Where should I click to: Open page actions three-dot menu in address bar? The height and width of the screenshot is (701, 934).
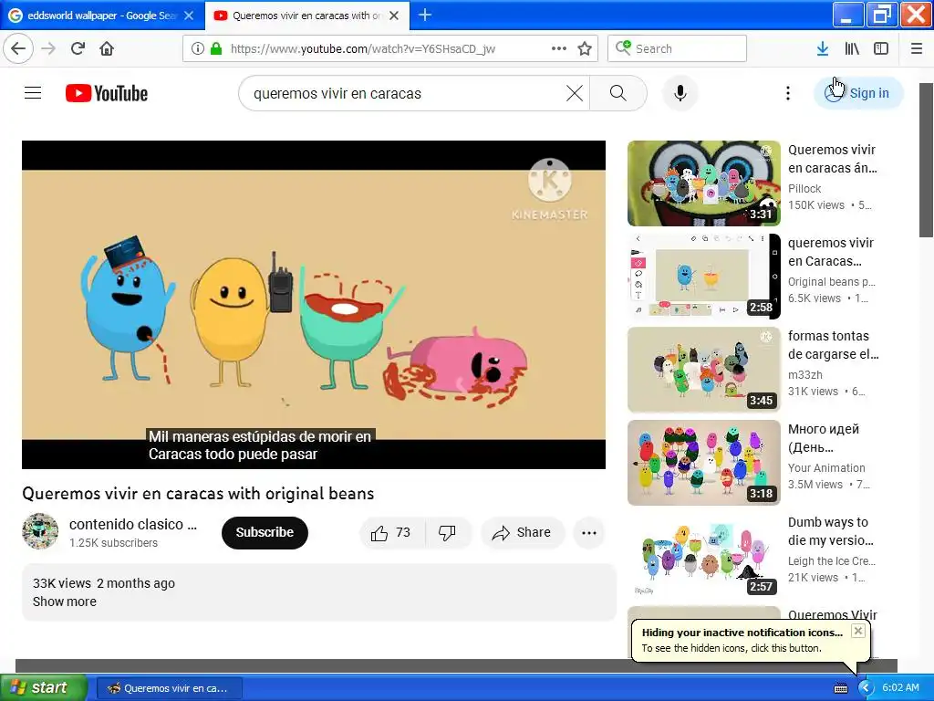[x=559, y=48]
